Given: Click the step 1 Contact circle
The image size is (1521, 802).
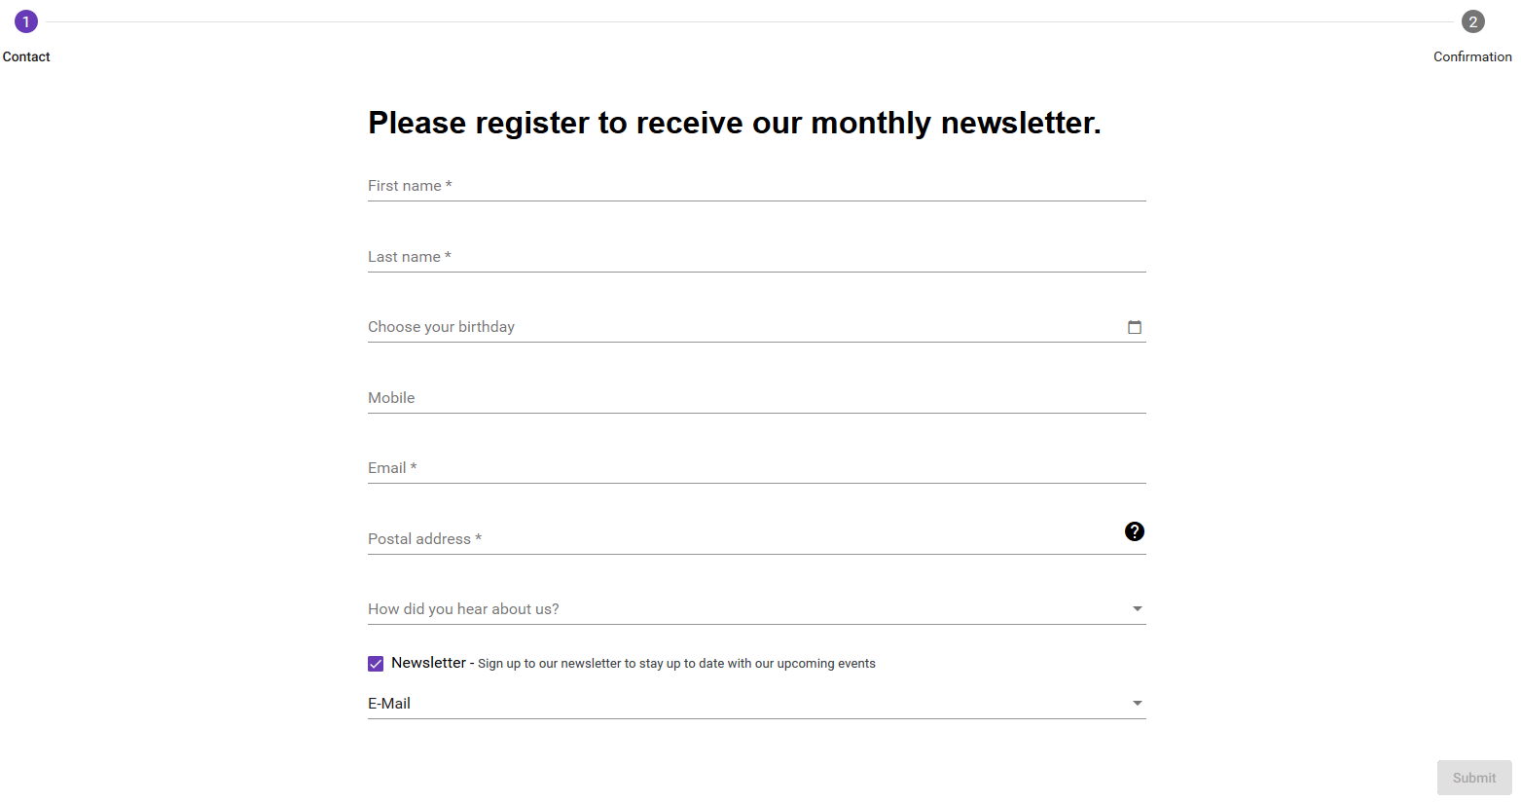Looking at the screenshot, I should click(x=26, y=21).
